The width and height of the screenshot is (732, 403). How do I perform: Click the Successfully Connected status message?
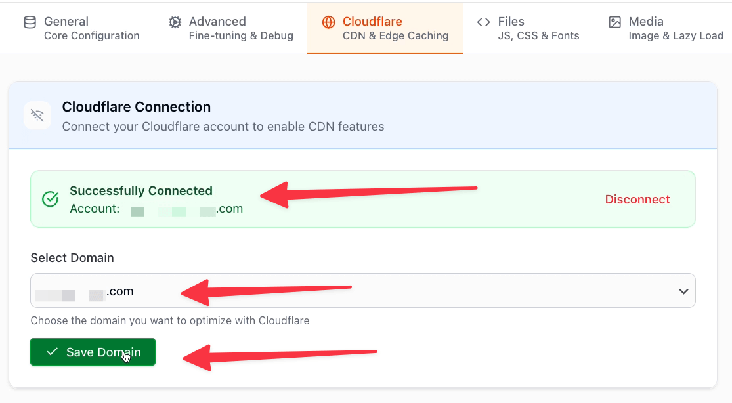click(x=141, y=191)
